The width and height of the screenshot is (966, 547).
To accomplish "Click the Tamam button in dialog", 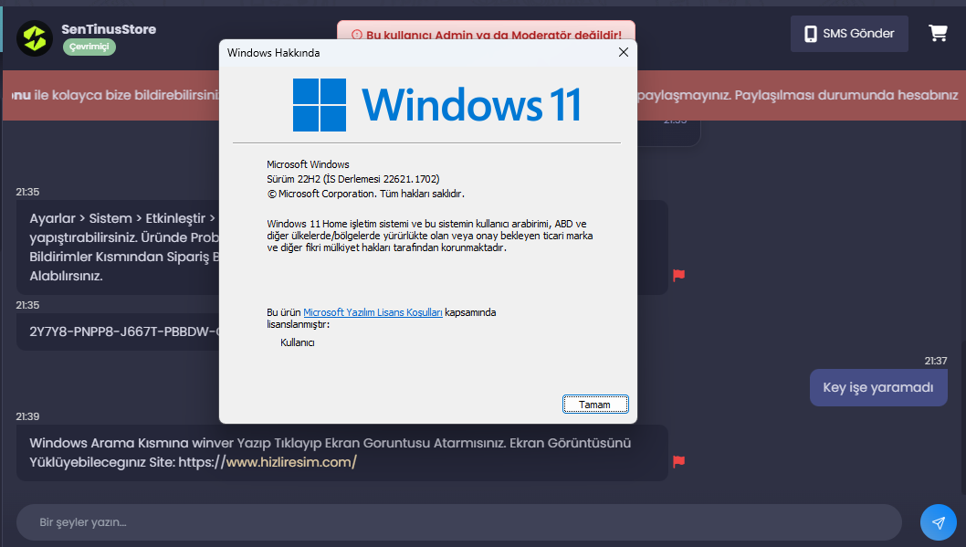I will (595, 405).
